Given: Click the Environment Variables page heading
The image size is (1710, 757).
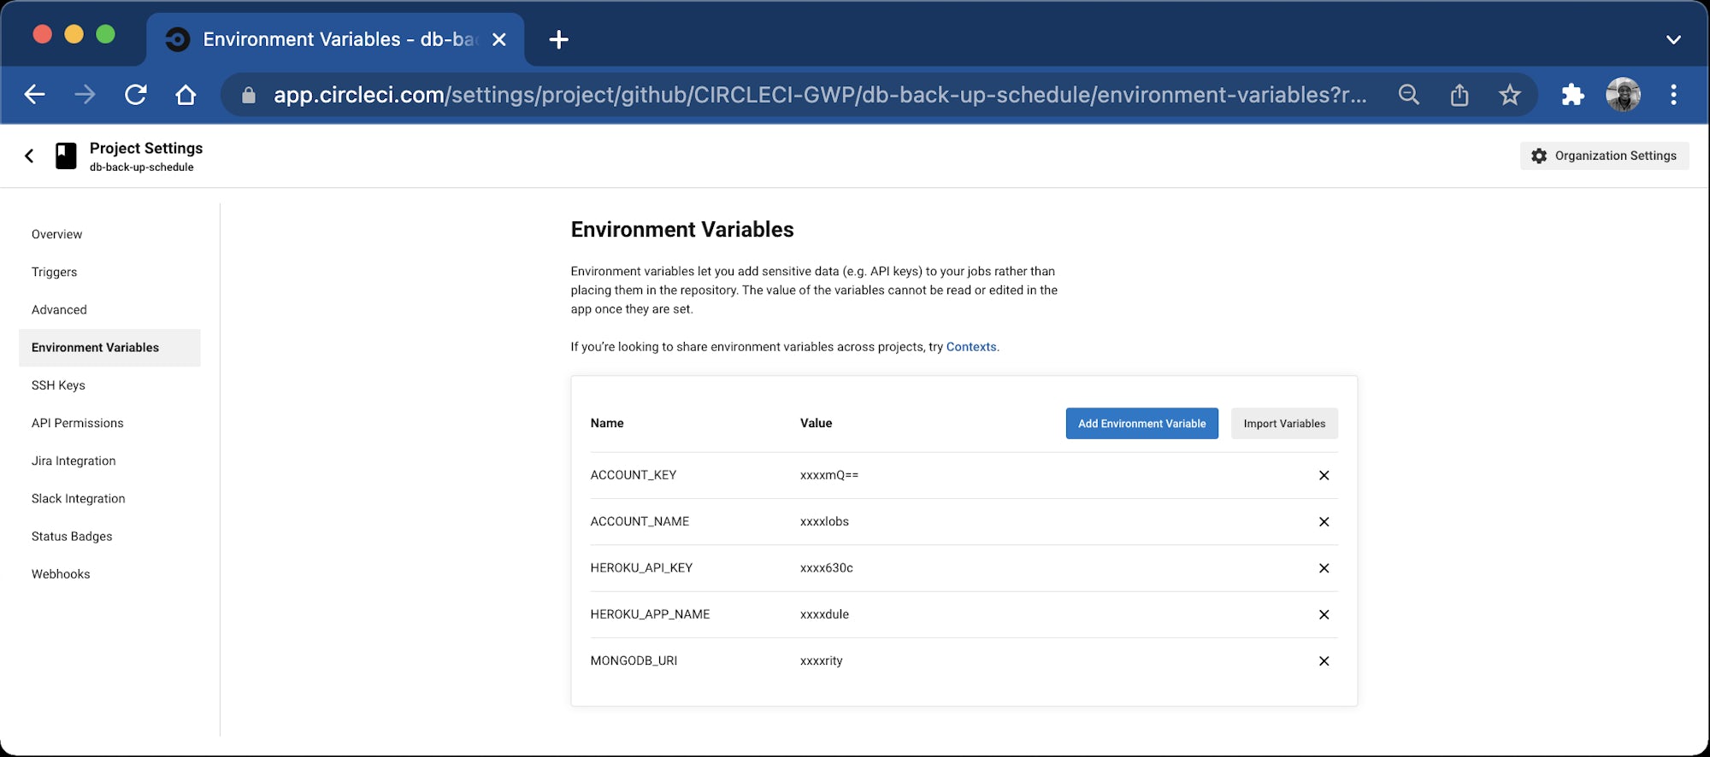Looking at the screenshot, I should (682, 229).
